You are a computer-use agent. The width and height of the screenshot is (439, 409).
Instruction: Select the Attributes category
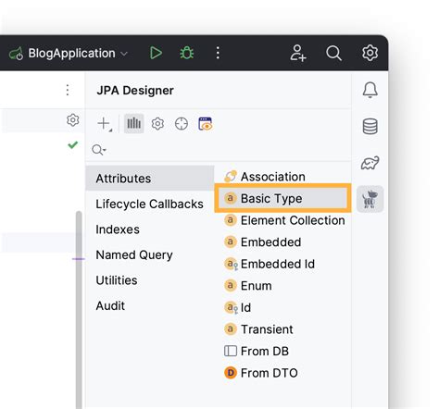(150, 179)
